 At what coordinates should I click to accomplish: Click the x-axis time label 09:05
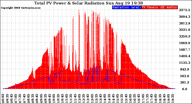click(x=41, y=98)
